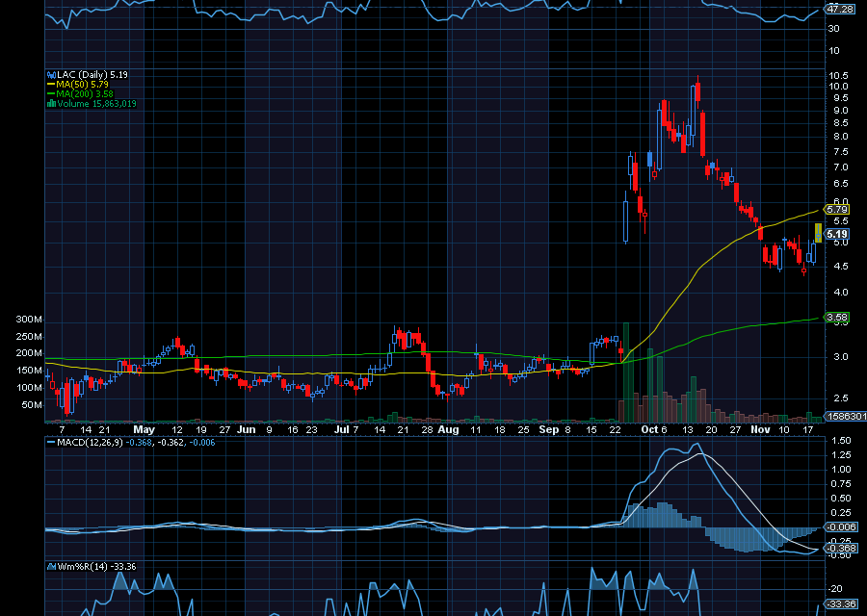Click the 5.19 last price tag
This screenshot has height=616, width=867.
(x=835, y=233)
